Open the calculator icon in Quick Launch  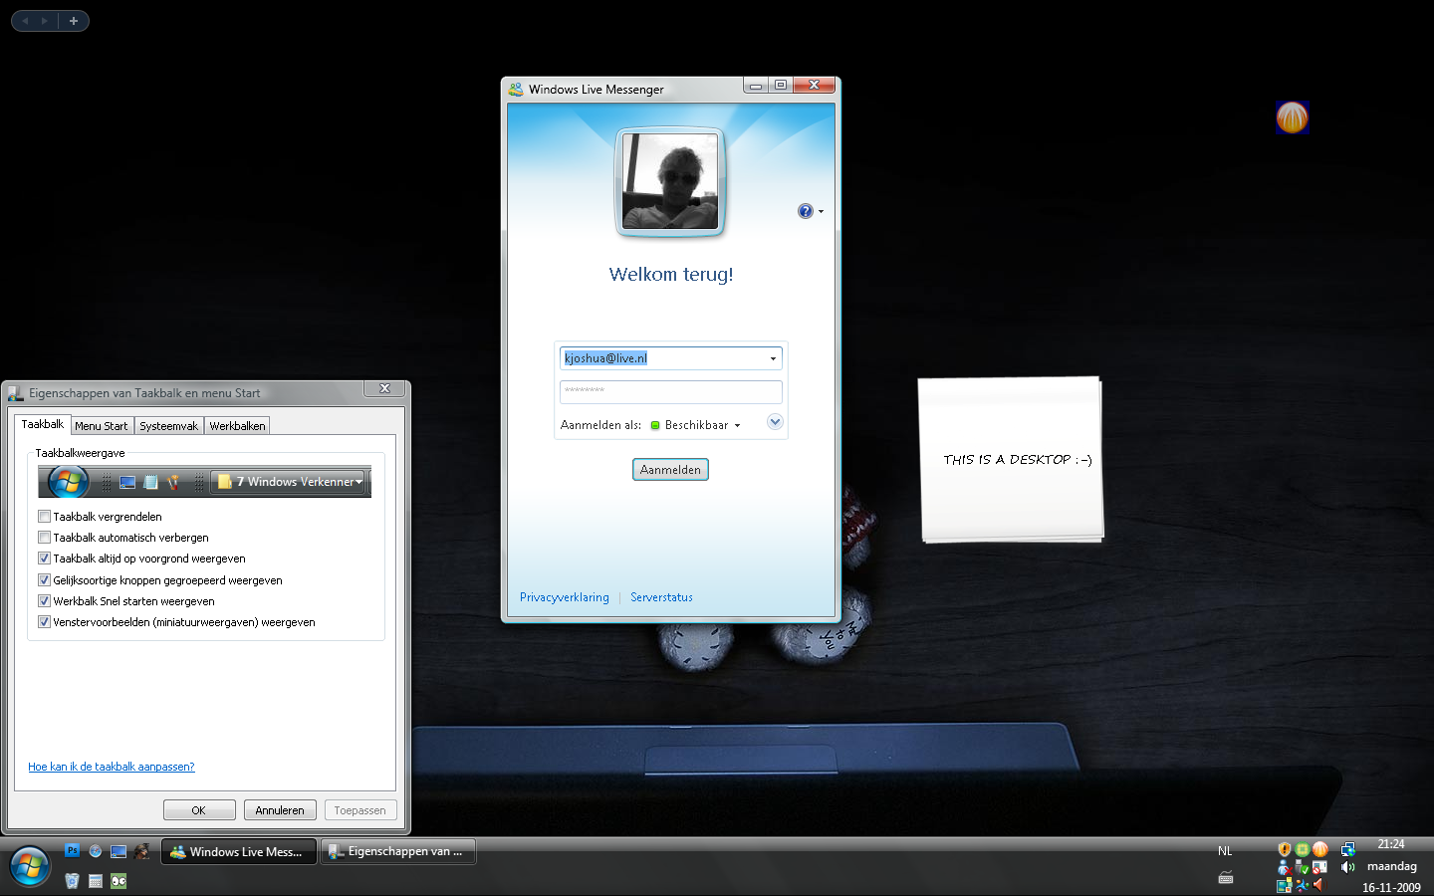(96, 881)
